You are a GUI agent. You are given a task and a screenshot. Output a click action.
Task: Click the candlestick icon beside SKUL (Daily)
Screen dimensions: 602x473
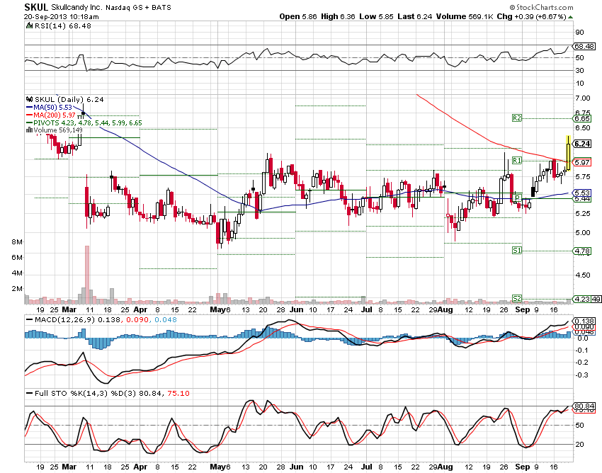[29, 99]
